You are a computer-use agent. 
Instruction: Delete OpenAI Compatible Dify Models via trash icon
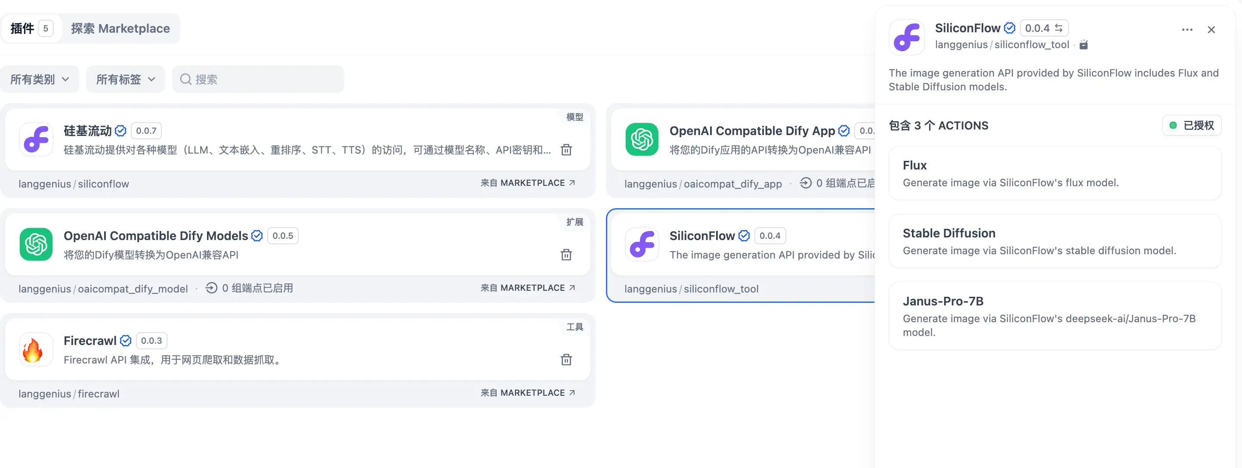point(566,255)
